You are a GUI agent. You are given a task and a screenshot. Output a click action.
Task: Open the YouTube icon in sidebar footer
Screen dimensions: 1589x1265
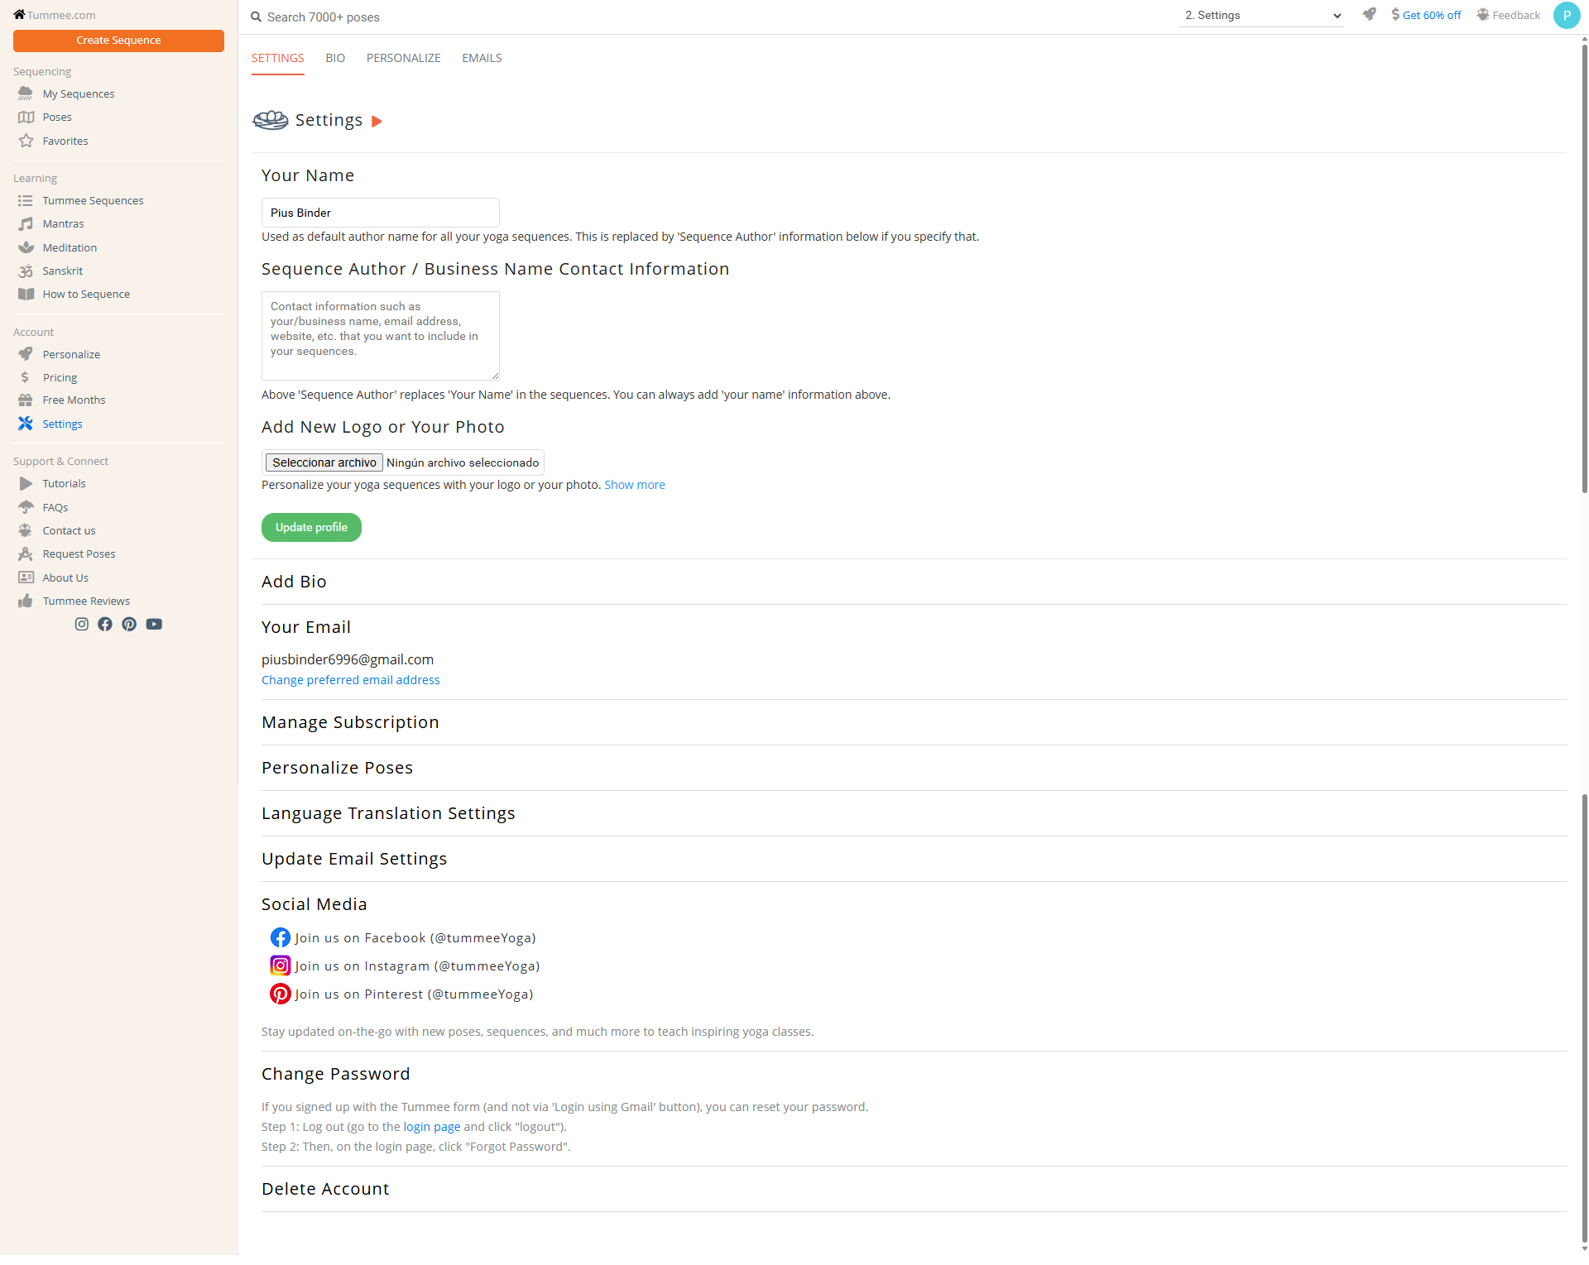(154, 625)
